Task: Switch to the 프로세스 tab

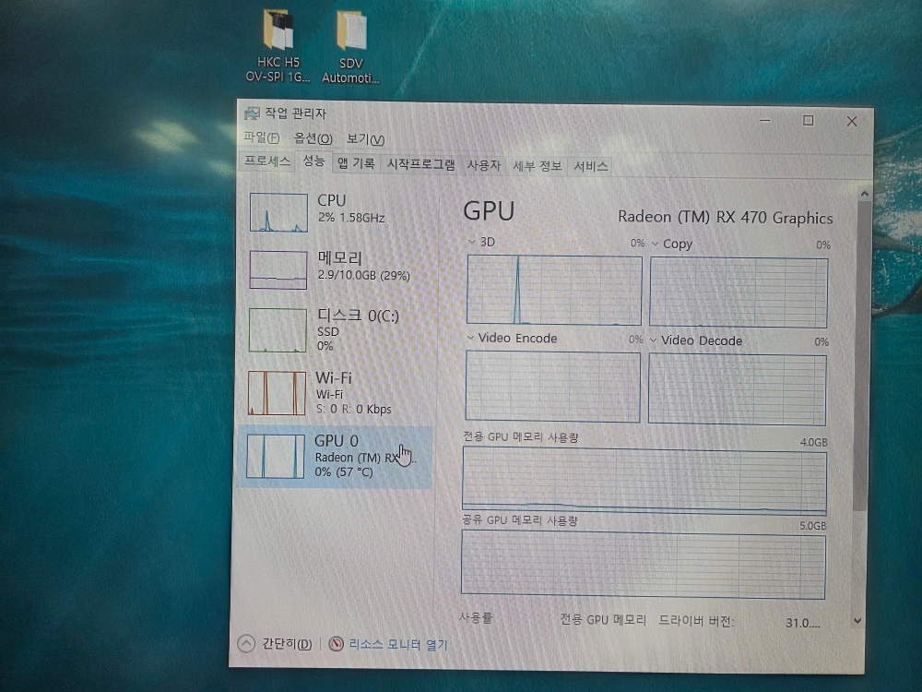Action: click(x=267, y=161)
